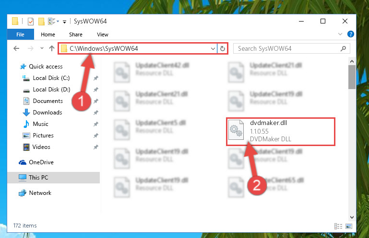Select Downloads in the navigation pane
The height and width of the screenshot is (238, 369).
(48, 113)
